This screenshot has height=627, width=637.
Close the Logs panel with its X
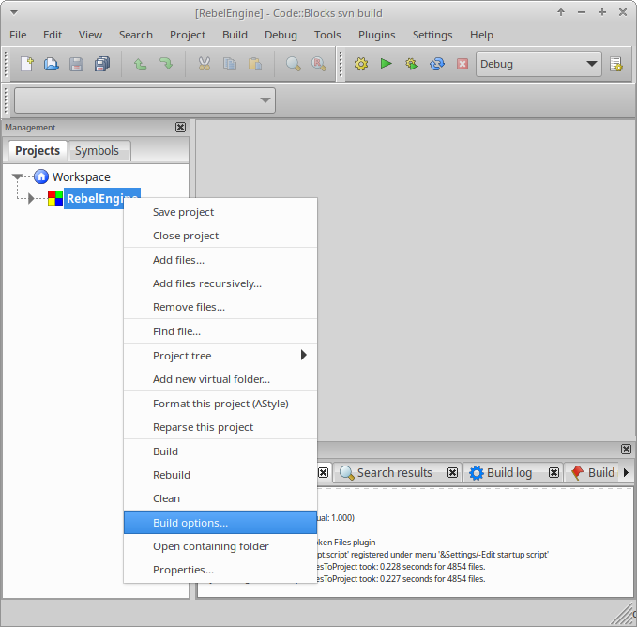pyautogui.click(x=626, y=449)
